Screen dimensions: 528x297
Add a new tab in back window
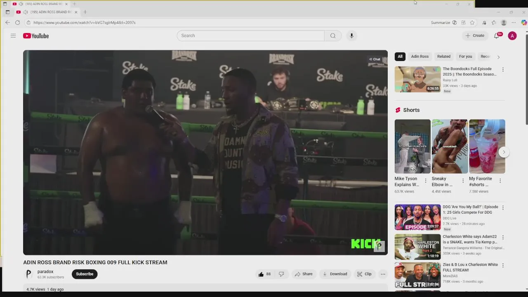(x=74, y=4)
